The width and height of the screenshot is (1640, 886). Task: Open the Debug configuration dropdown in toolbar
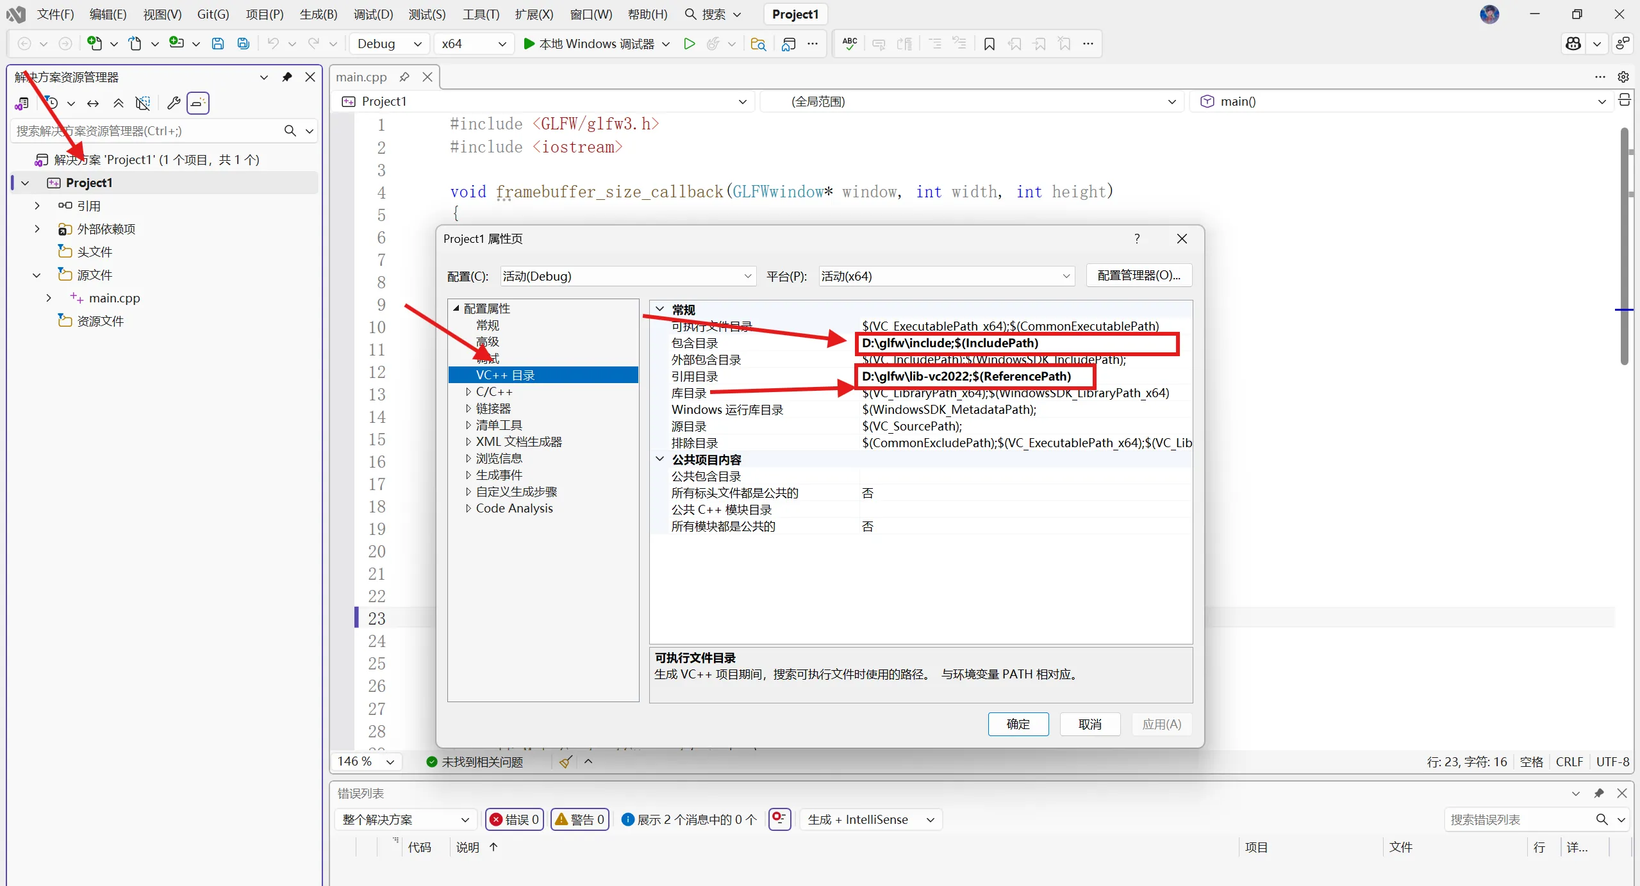[389, 44]
